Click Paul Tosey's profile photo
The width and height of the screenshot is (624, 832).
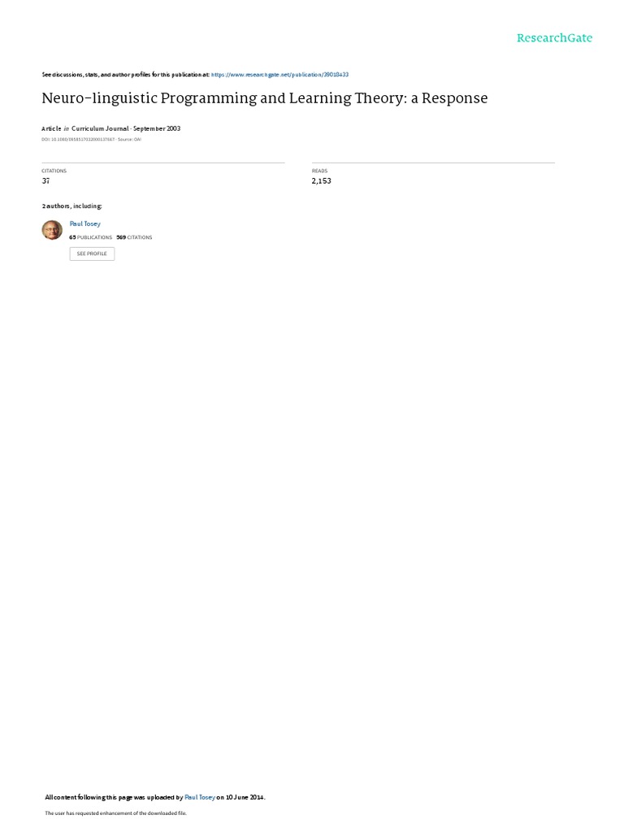52,230
